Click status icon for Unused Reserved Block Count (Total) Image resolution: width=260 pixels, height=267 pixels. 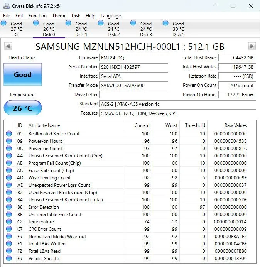pos(9,199)
